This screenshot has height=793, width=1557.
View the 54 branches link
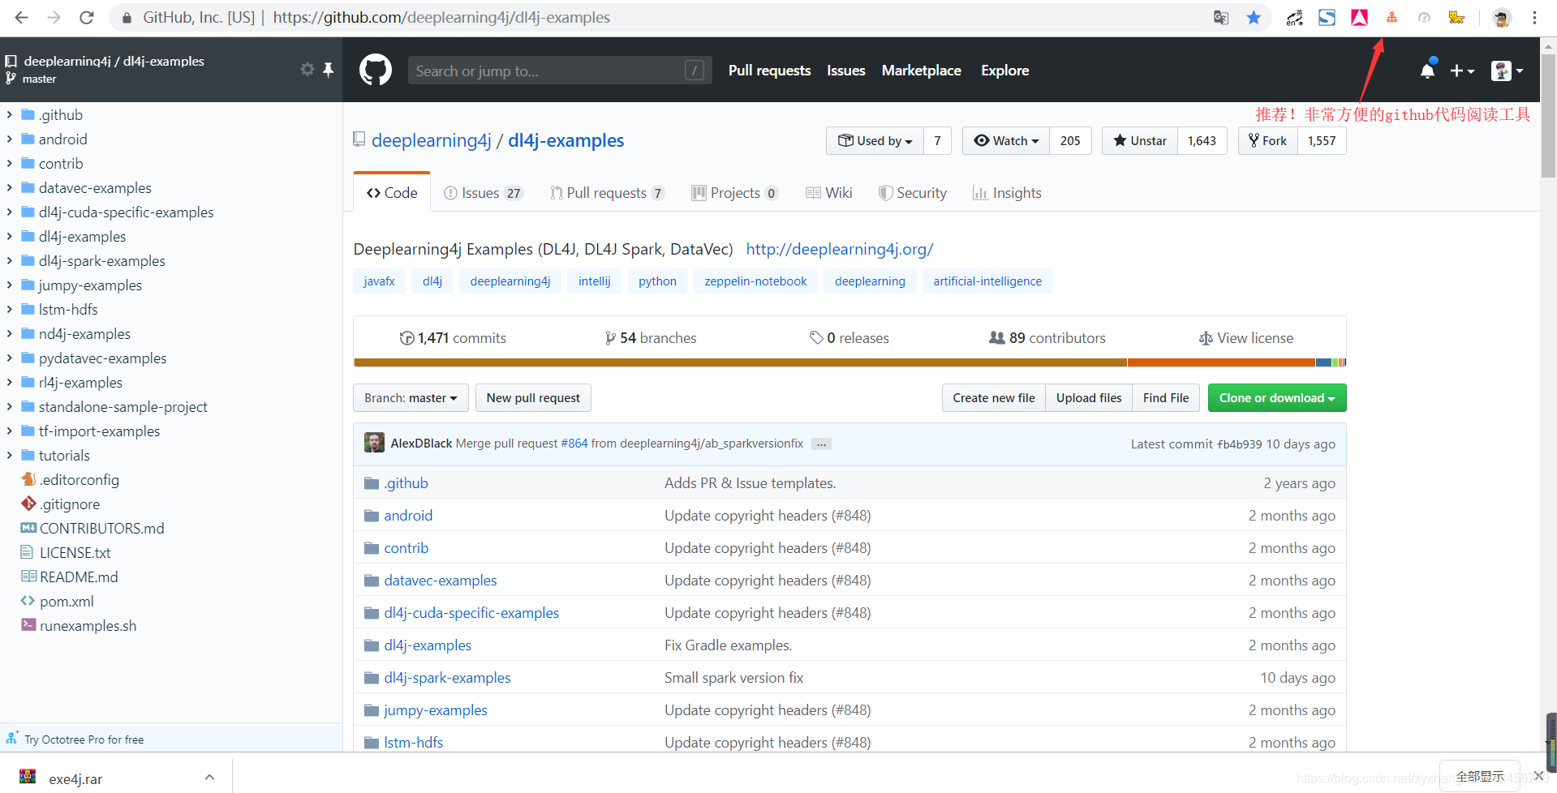pyautogui.click(x=651, y=338)
